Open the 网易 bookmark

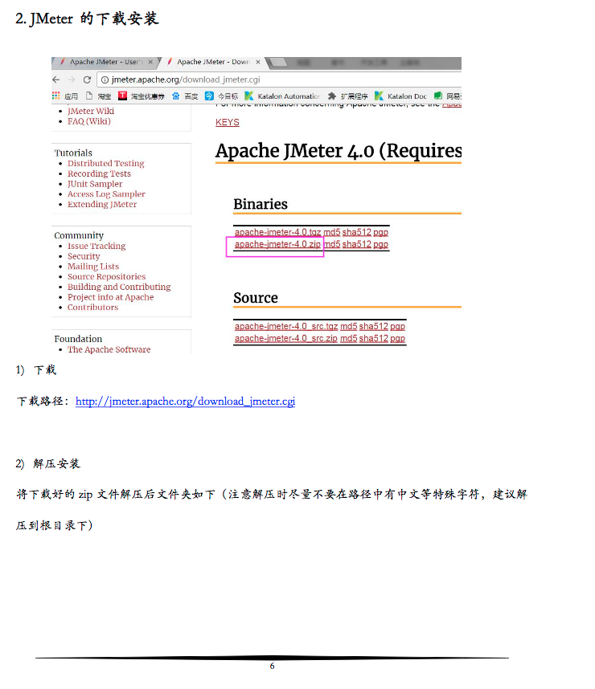(x=448, y=96)
